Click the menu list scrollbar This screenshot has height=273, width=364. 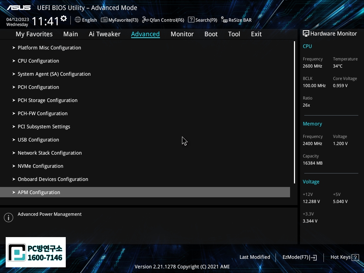point(294,112)
